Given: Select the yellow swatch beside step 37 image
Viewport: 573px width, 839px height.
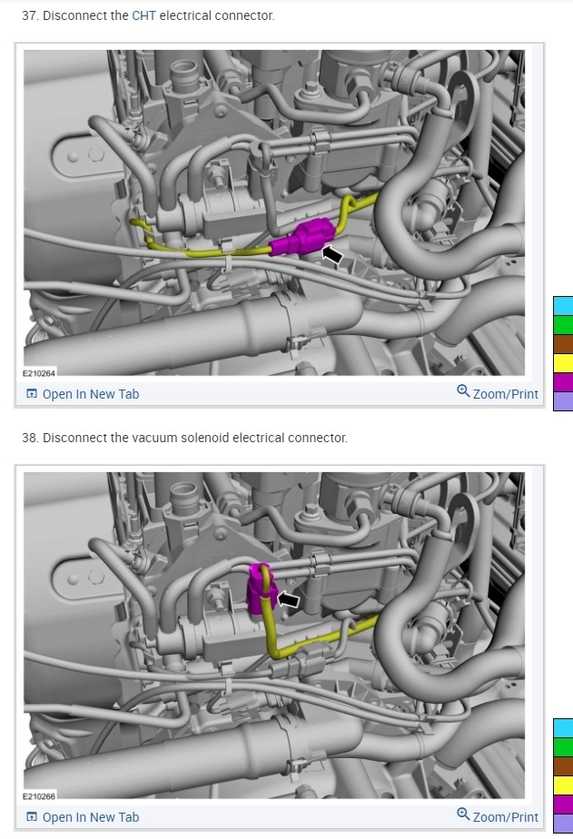Looking at the screenshot, I should pyautogui.click(x=563, y=363).
